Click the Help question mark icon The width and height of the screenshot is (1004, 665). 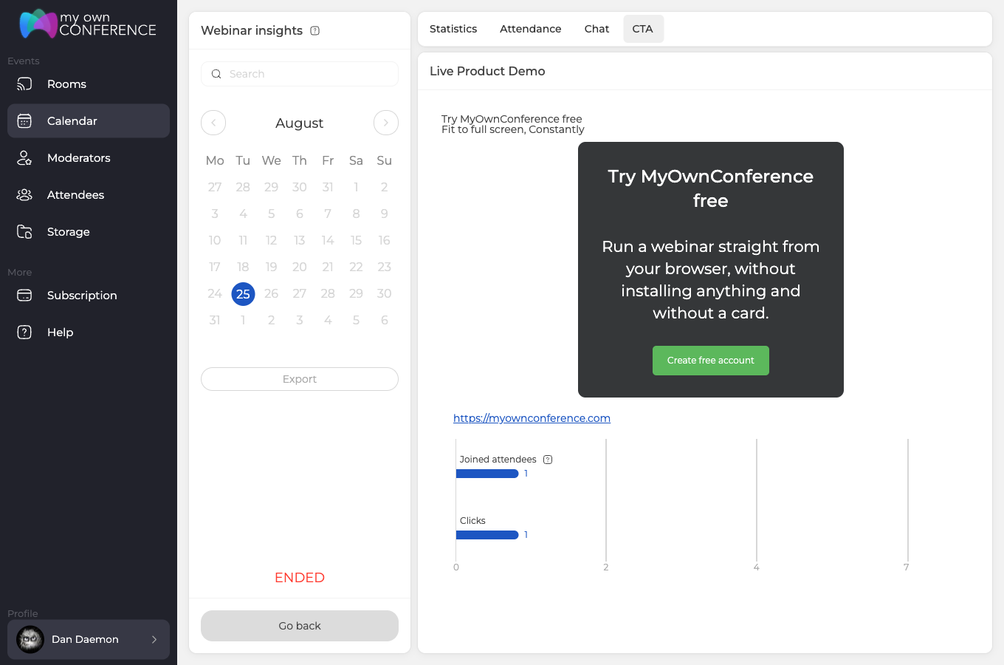click(24, 332)
